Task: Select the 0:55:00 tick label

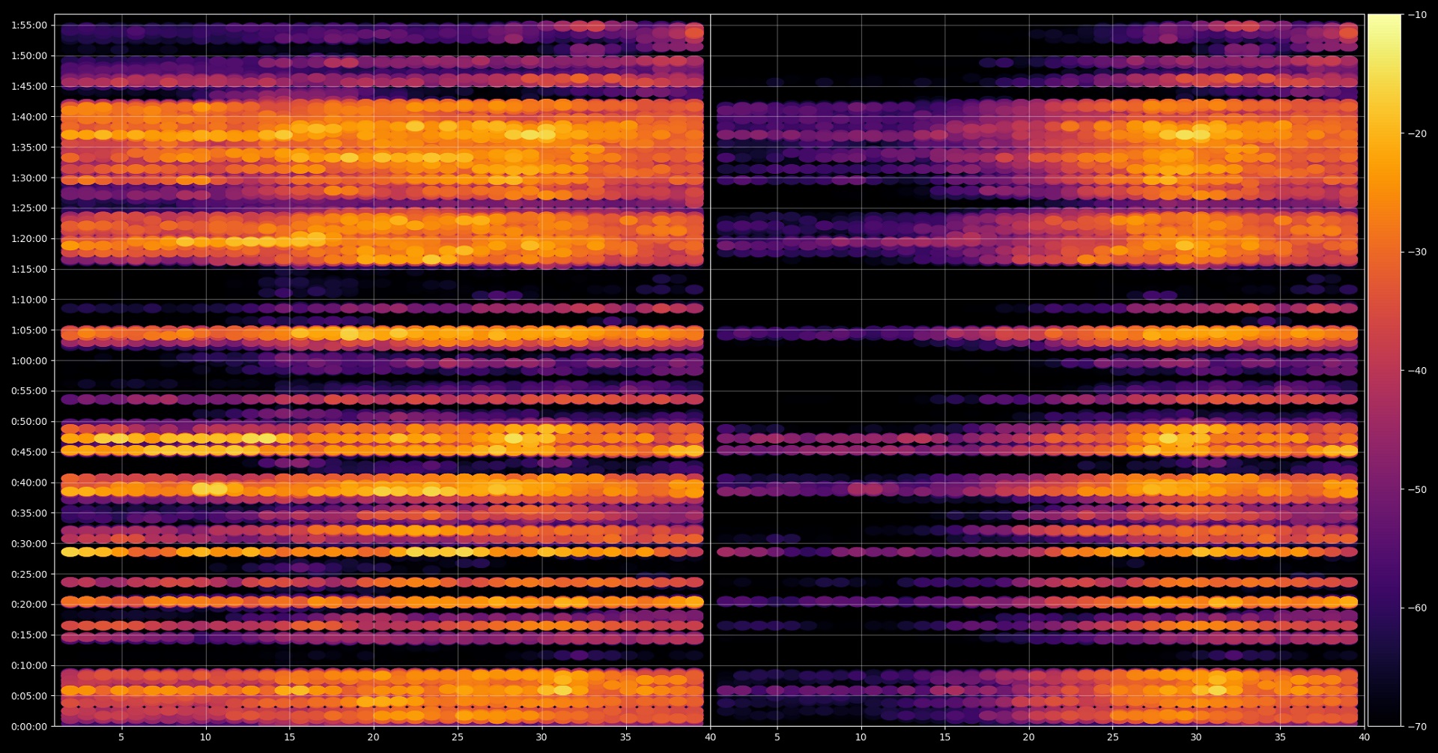Action: pos(29,391)
